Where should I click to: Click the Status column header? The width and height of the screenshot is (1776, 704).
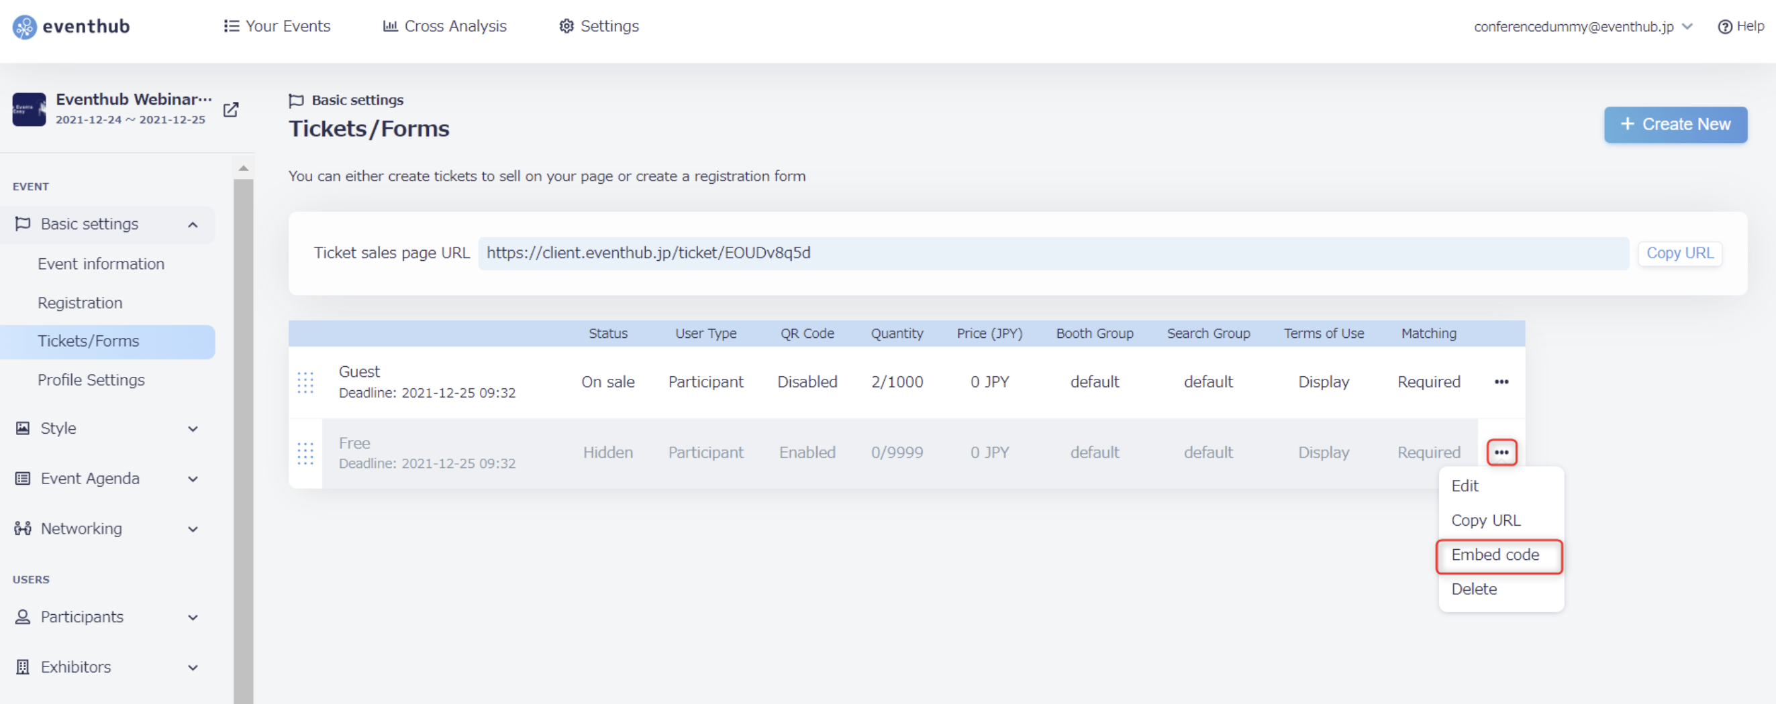click(x=607, y=333)
